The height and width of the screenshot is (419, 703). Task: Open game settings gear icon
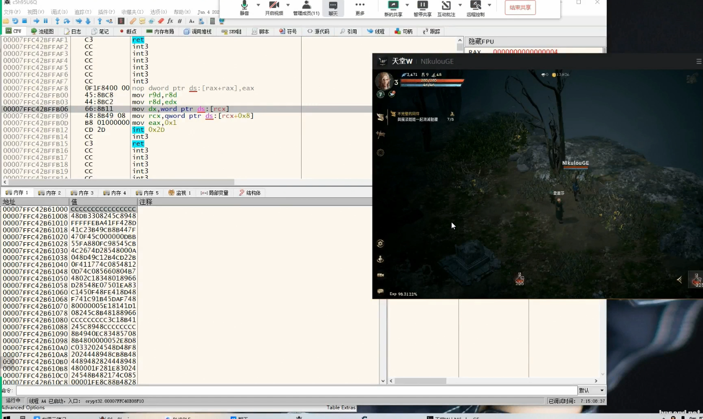[380, 243]
